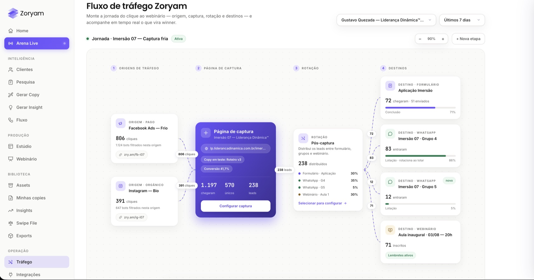Click the Formulário · Aplicação purple dot
534x280 pixels.
pyautogui.click(x=299, y=173)
